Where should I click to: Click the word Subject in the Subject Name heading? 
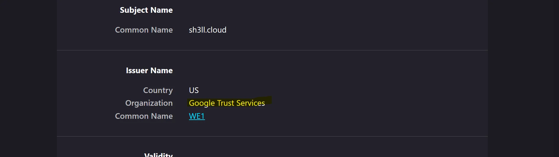[x=134, y=10]
